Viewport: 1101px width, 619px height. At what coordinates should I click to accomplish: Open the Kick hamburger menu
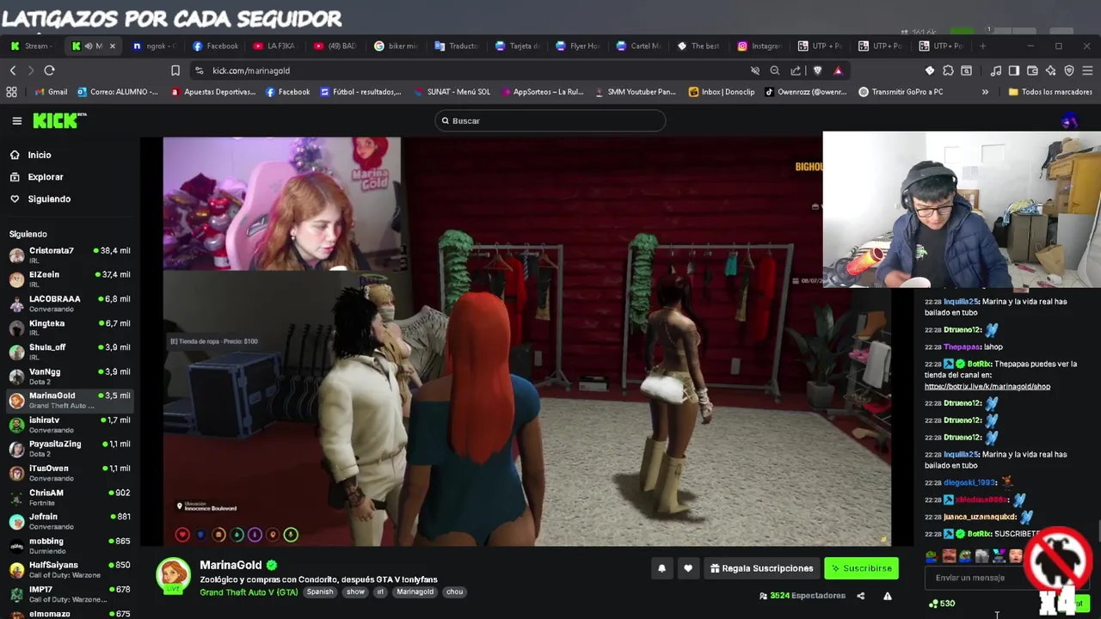[16, 121]
